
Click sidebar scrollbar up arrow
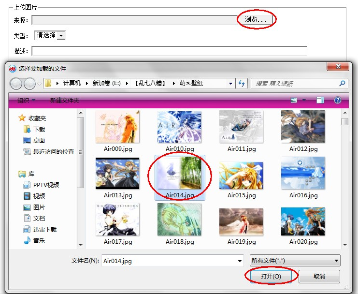(x=81, y=113)
